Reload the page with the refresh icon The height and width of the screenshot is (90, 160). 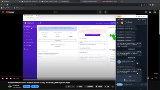click(7, 5)
